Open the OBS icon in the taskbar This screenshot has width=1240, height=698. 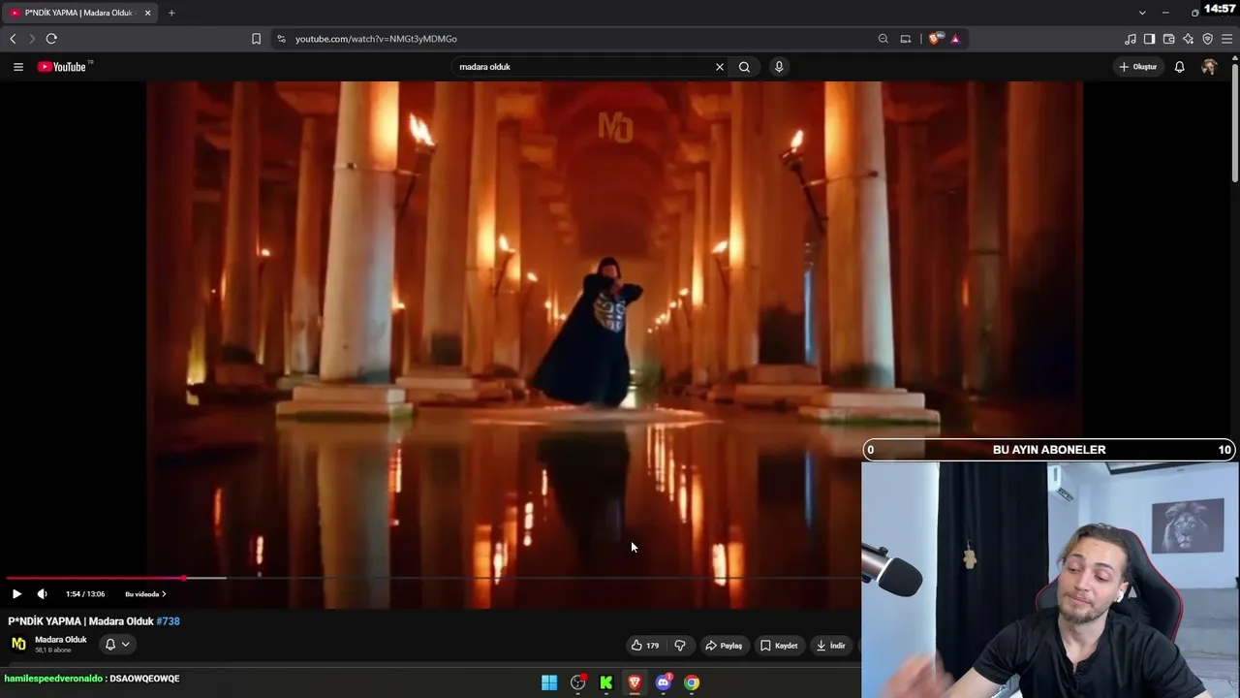tap(578, 682)
